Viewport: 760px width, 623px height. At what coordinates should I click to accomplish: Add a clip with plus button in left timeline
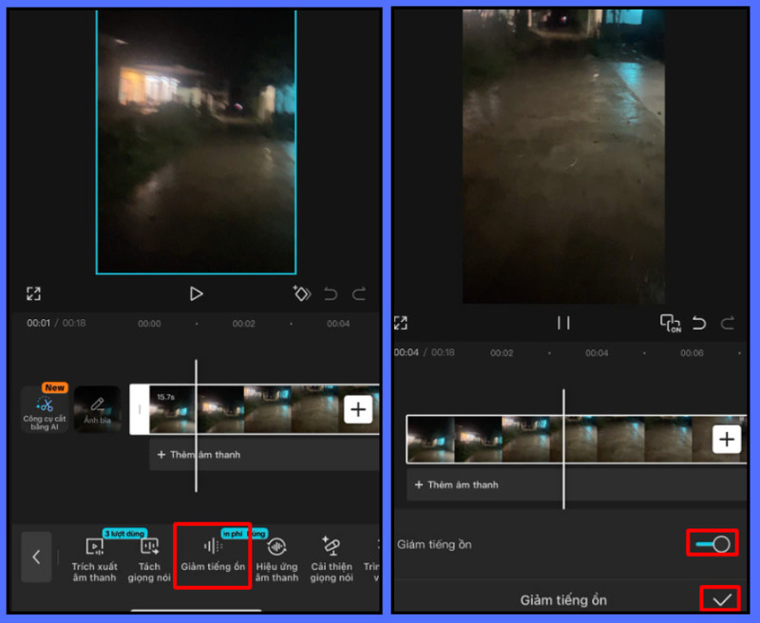[x=358, y=409]
